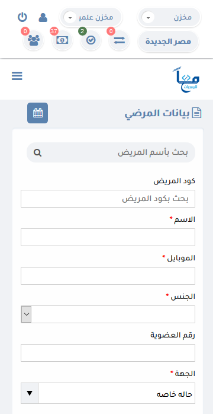Image resolution: width=213 pixels, height=414 pixels.
Task: Open the users group icon
Action: pos(34,40)
